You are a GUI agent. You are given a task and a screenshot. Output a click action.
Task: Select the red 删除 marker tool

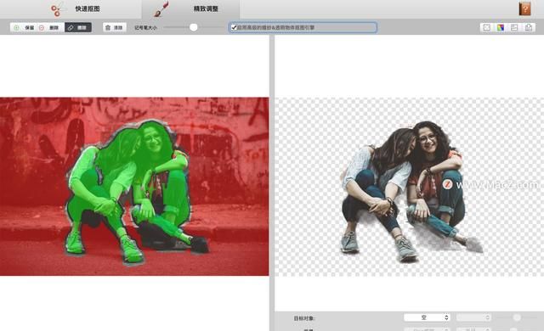[50, 28]
